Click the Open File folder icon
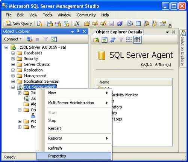This screenshot has height=162, width=188. (87, 24)
